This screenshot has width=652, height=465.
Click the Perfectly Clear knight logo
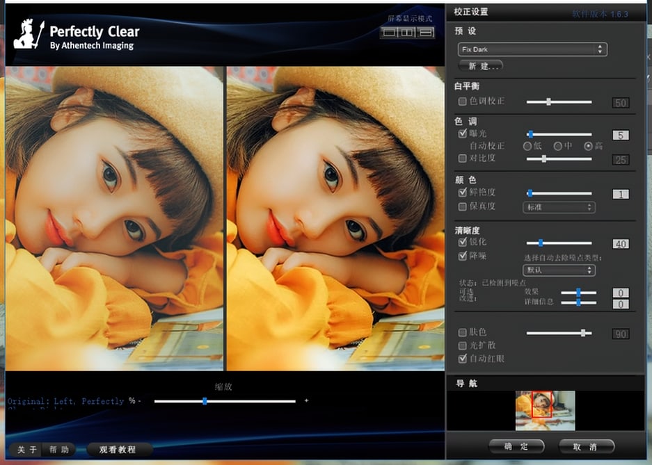(29, 34)
